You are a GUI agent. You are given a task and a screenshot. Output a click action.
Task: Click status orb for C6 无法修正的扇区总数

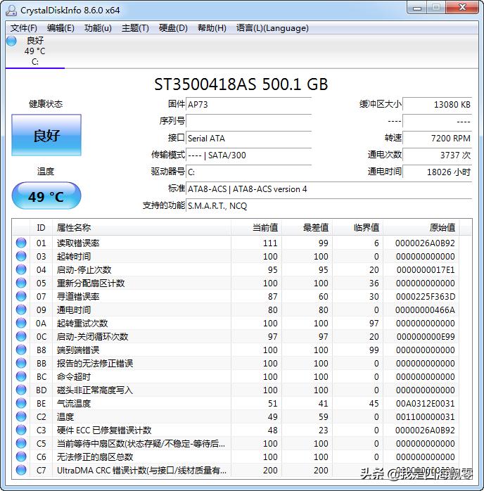click(x=21, y=457)
